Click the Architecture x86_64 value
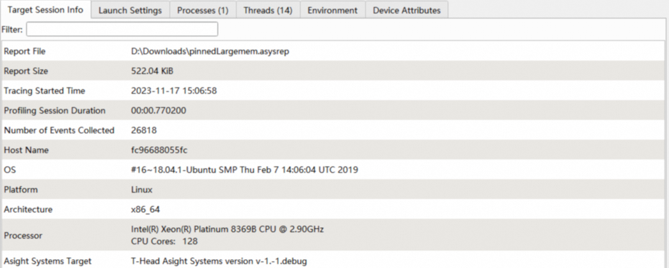This screenshot has height=268, width=669. tap(145, 210)
